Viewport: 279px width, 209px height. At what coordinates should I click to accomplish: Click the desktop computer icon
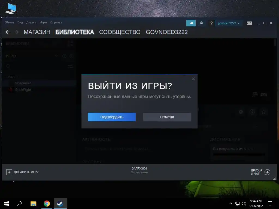click(x=11, y=9)
